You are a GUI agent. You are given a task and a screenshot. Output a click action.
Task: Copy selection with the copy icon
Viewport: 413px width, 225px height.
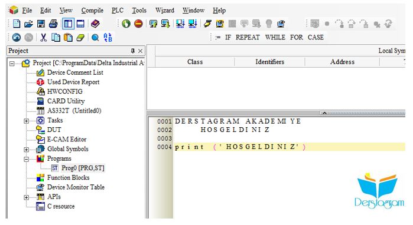click(x=56, y=38)
